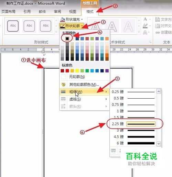Click the line weight icon beside 粗细
172x177 pixels.
pos(63,92)
